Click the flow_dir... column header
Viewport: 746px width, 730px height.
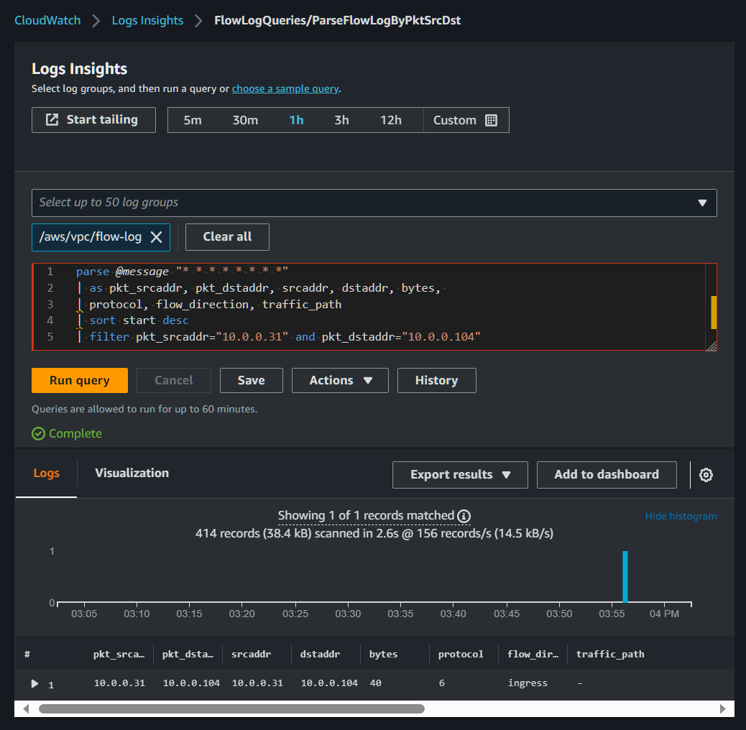click(533, 655)
